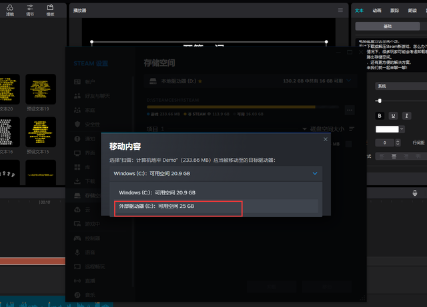Click the controller gamepad icon
Image resolution: width=427 pixels, height=307 pixels.
(x=77, y=238)
